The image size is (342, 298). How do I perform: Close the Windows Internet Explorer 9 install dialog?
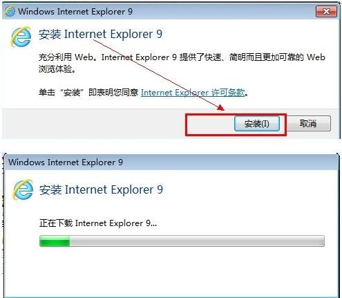[326, 11]
